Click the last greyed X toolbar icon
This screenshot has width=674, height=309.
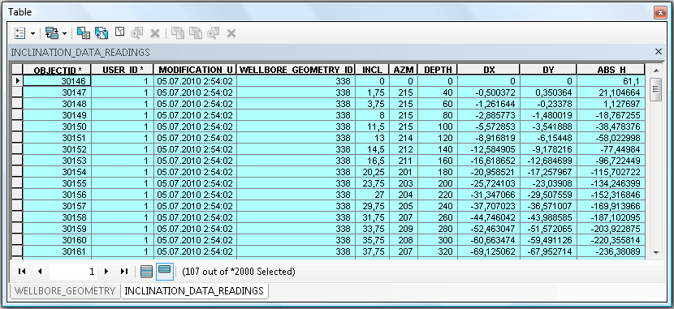(231, 33)
